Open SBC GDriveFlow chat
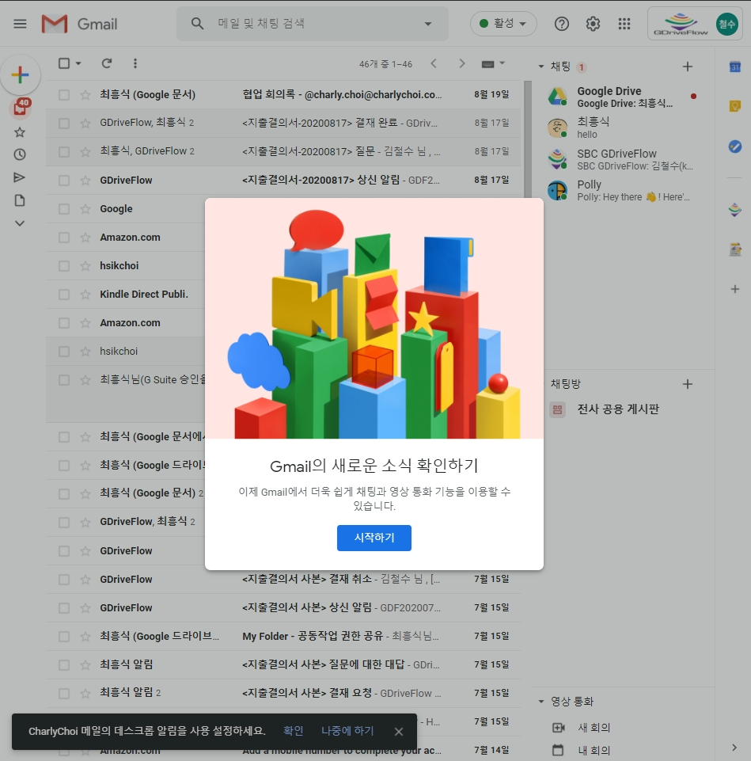The height and width of the screenshot is (761, 751). pos(624,159)
